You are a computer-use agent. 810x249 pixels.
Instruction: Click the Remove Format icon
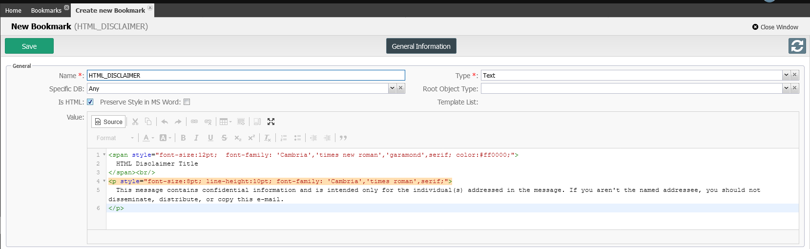(x=268, y=138)
